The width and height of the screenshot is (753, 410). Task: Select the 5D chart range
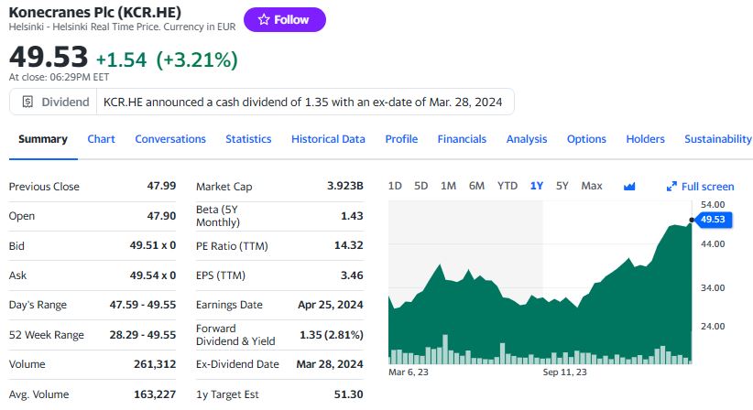pos(420,186)
